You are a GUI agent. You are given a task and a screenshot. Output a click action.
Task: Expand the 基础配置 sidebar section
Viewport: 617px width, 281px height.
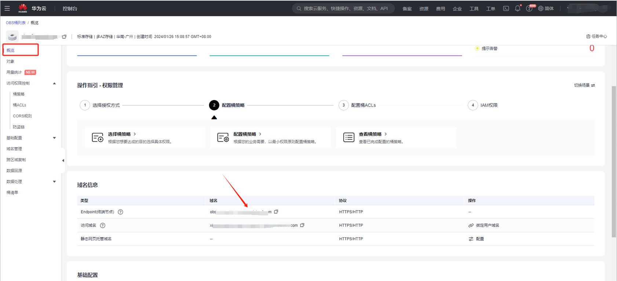pyautogui.click(x=54, y=138)
